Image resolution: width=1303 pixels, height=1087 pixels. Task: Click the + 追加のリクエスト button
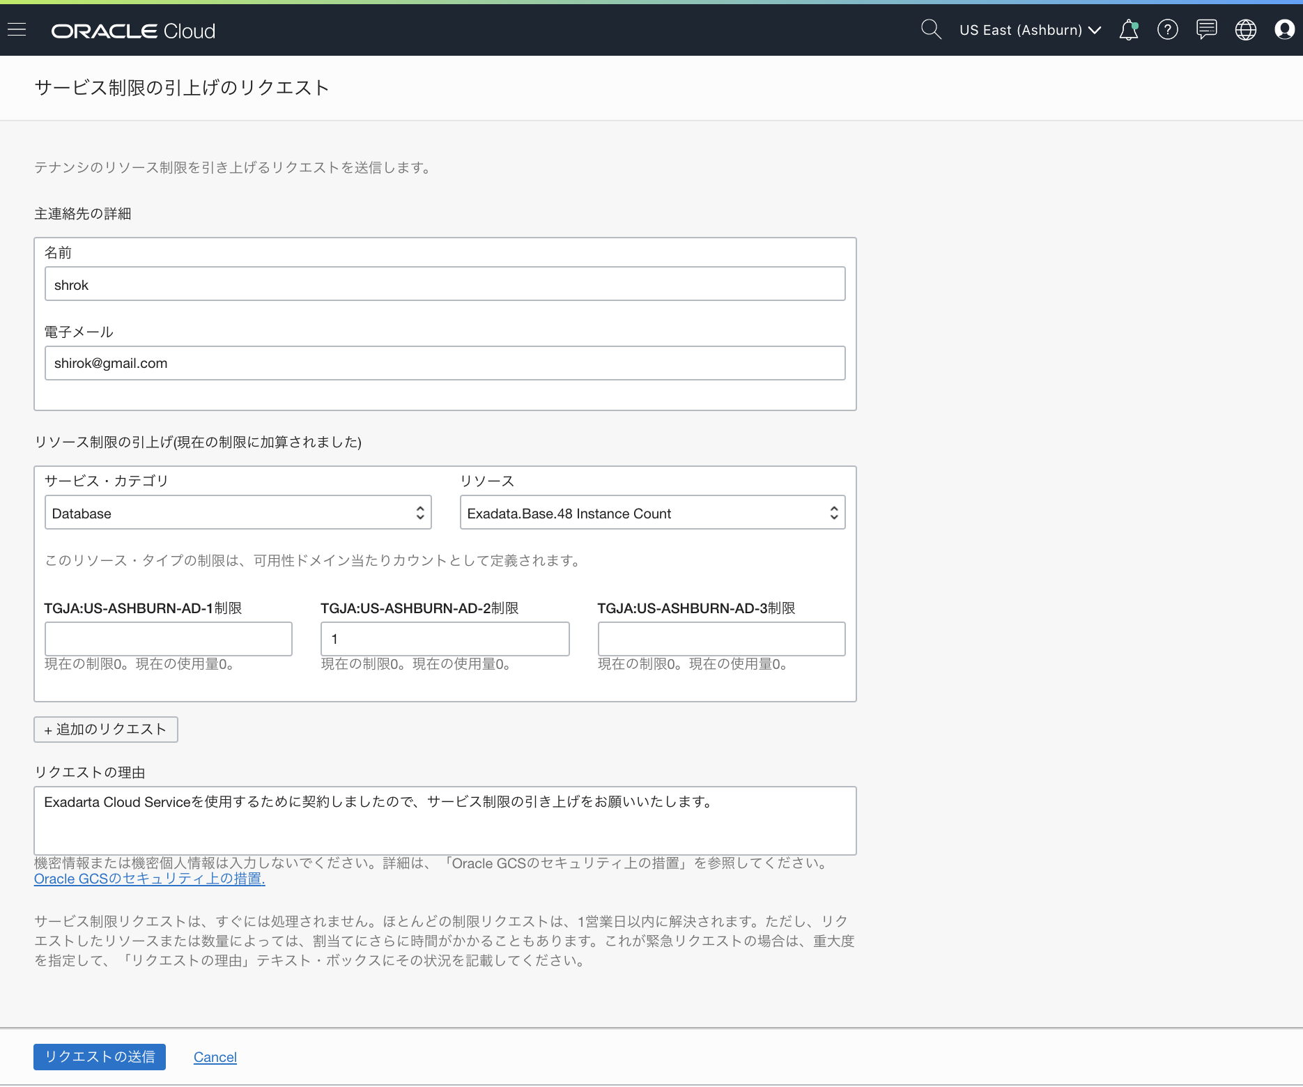click(106, 730)
